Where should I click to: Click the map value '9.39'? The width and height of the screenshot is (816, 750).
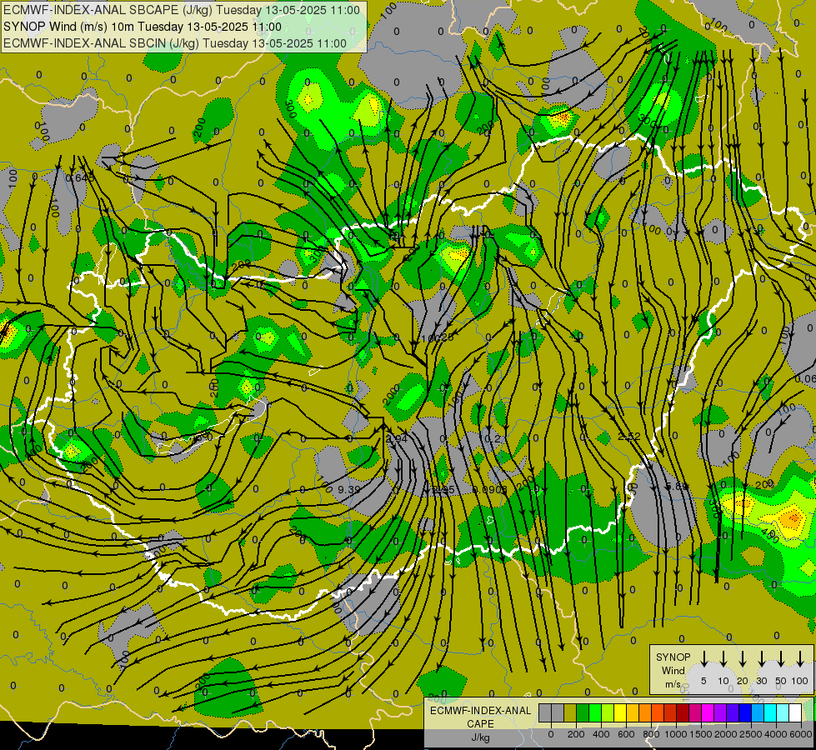click(348, 489)
